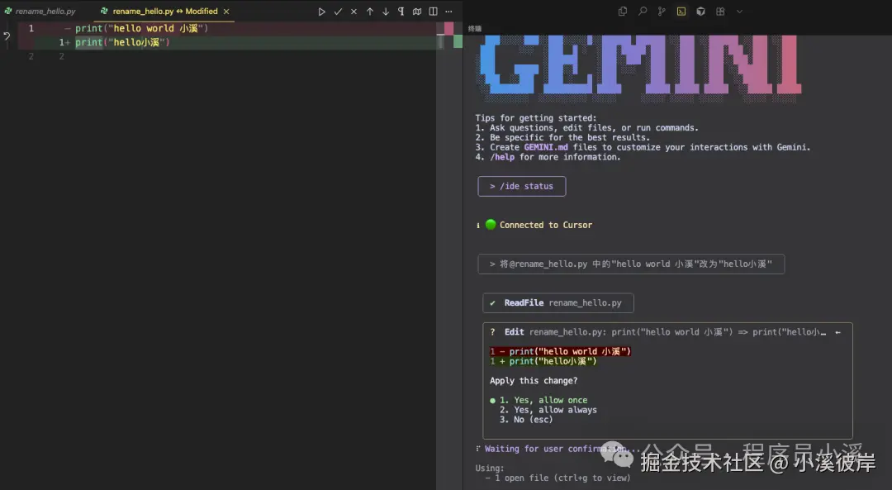
Task: Click the red deletion marker in overview ruler
Action: point(448,28)
